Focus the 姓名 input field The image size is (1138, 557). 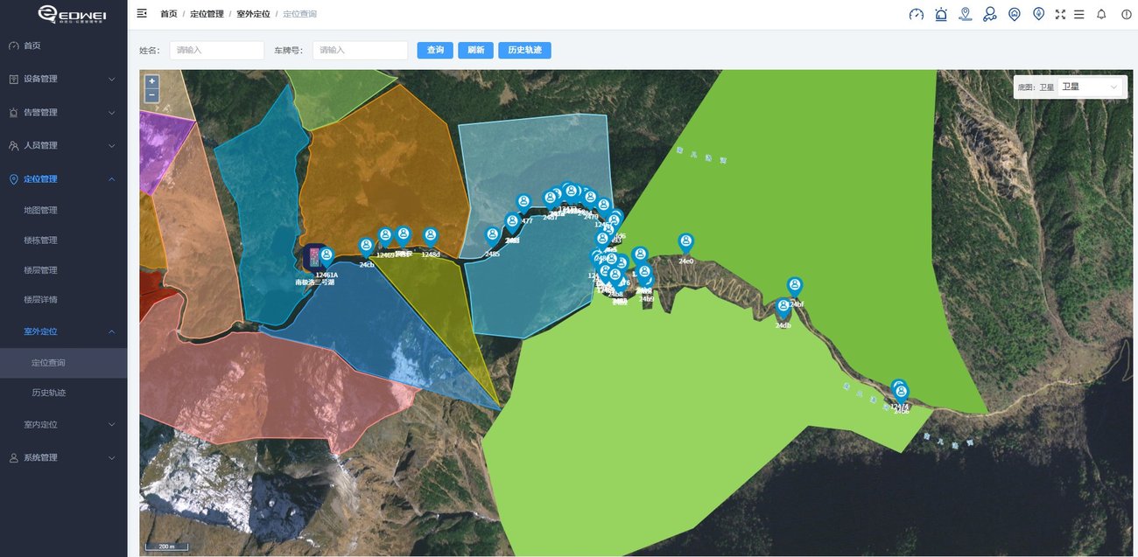click(x=217, y=51)
